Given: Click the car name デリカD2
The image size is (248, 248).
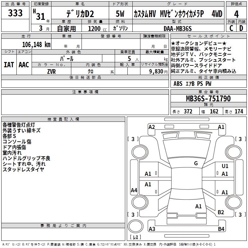Looking at the screenshot, I should pos(80,14).
